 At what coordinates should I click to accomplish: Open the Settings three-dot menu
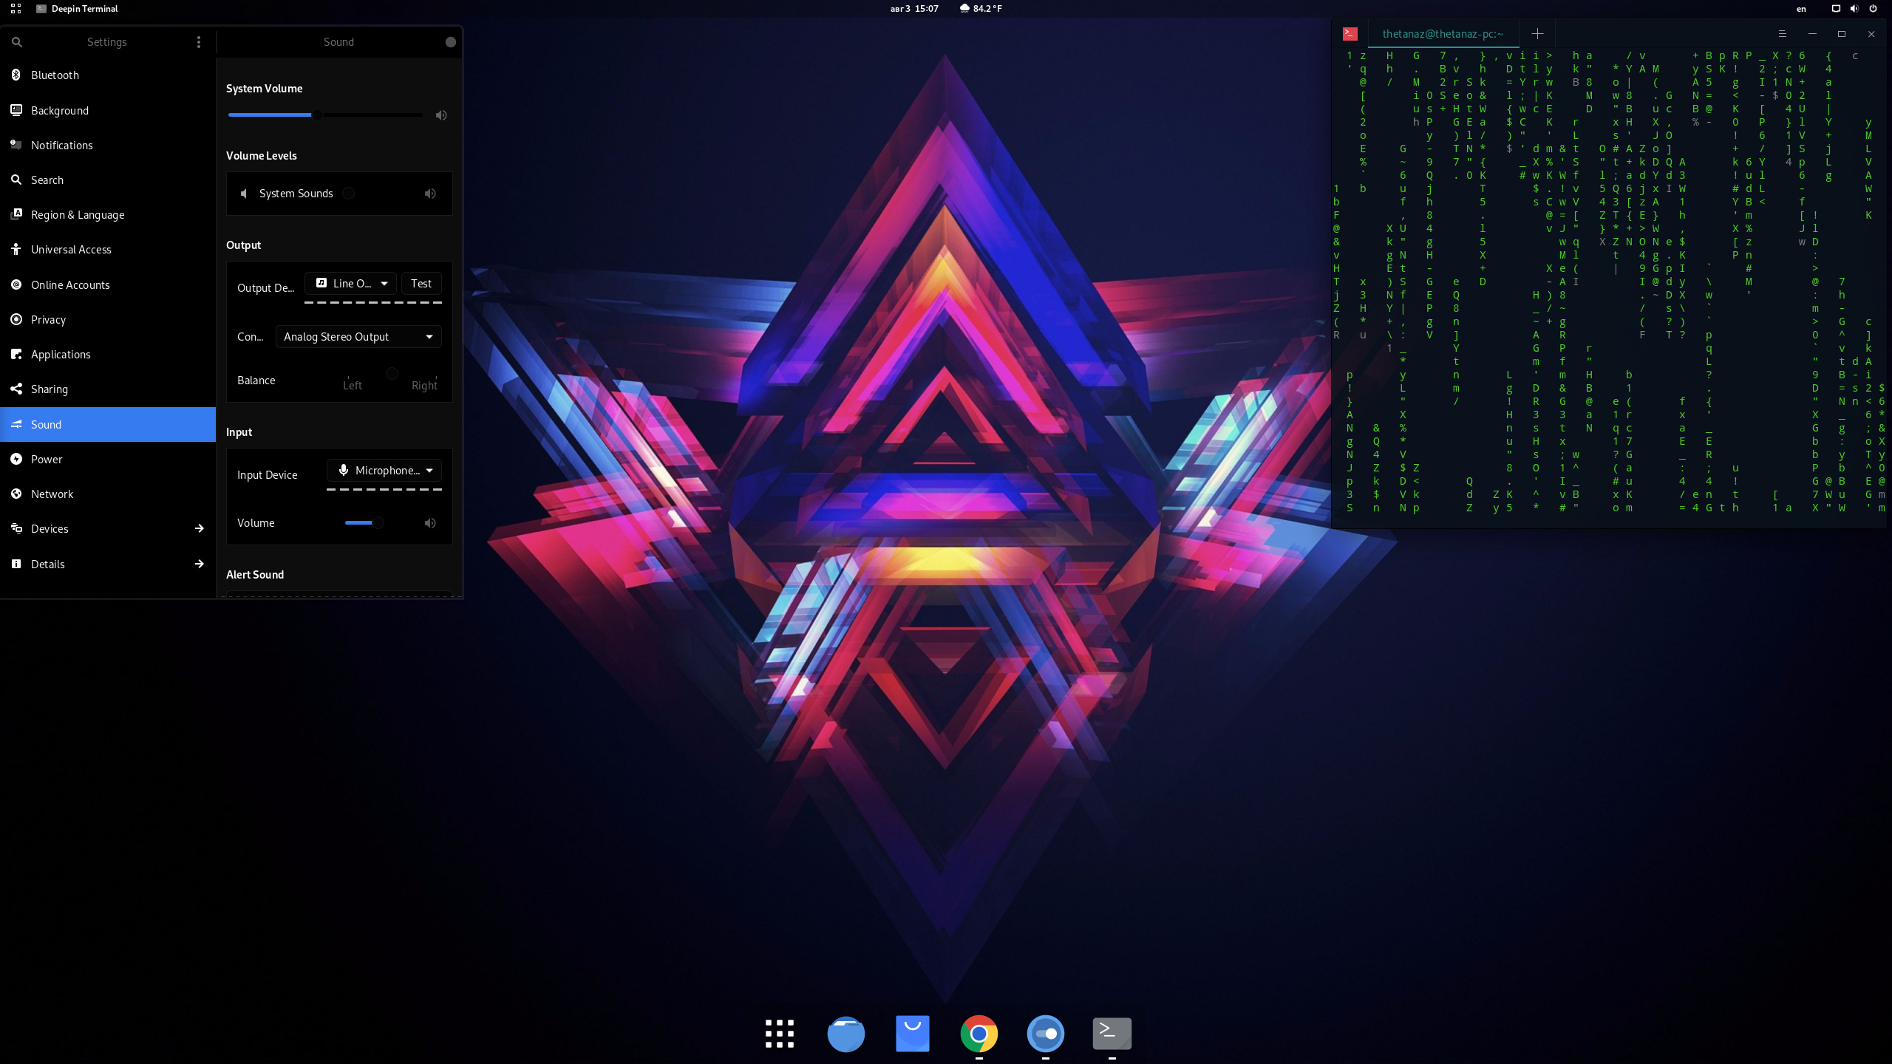pyautogui.click(x=198, y=42)
